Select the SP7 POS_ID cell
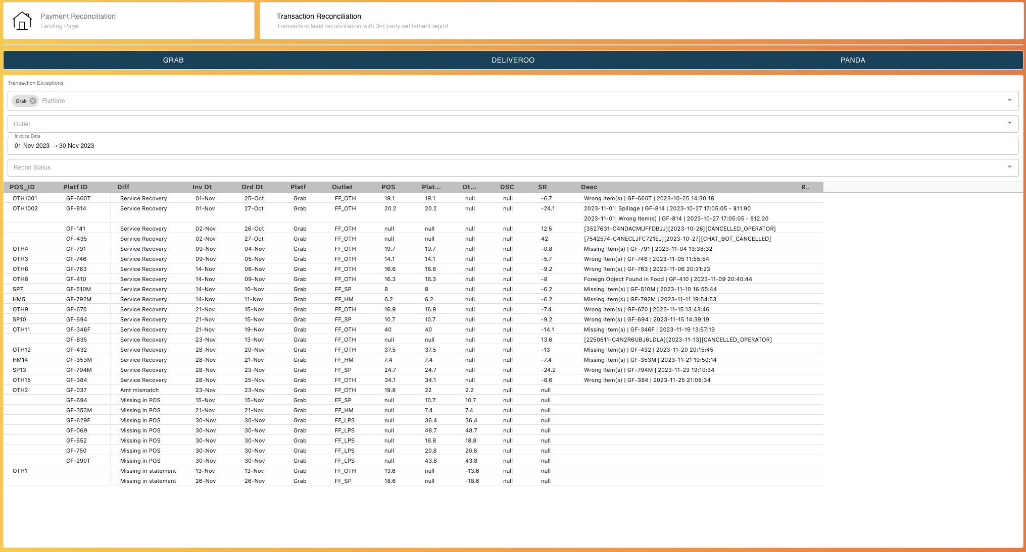Screen dimensions: 1026x552 pyautogui.click(x=18, y=289)
